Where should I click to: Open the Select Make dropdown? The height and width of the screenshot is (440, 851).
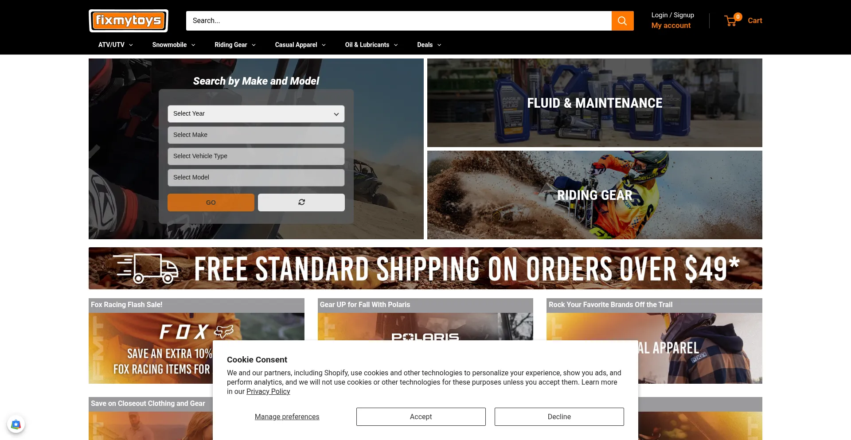(256, 135)
